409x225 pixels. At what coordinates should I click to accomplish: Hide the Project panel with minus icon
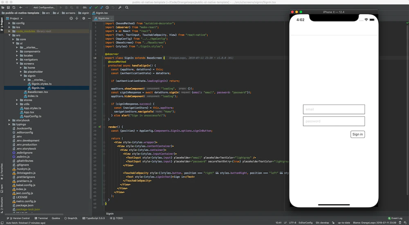89,18
